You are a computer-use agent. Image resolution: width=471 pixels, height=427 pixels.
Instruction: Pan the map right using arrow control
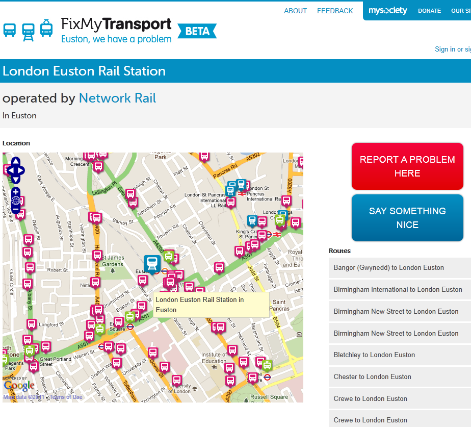21,170
